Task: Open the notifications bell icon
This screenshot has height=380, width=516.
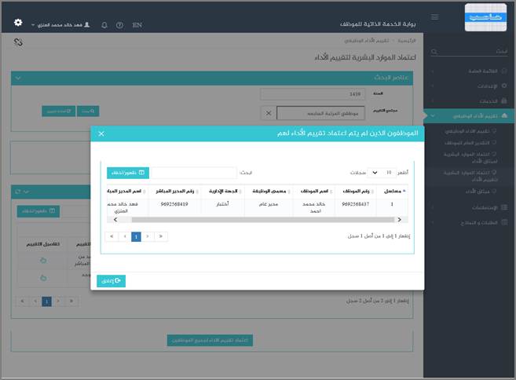Action: pos(104,25)
